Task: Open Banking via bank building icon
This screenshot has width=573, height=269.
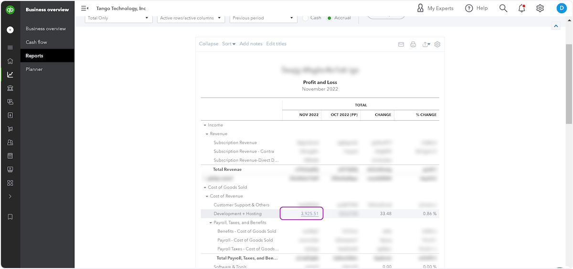Action: (x=10, y=88)
